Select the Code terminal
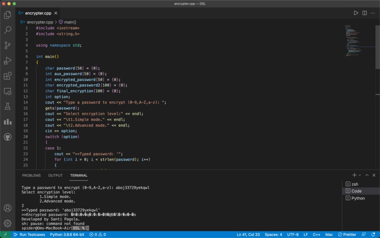380x238 pixels. [x=361, y=191]
